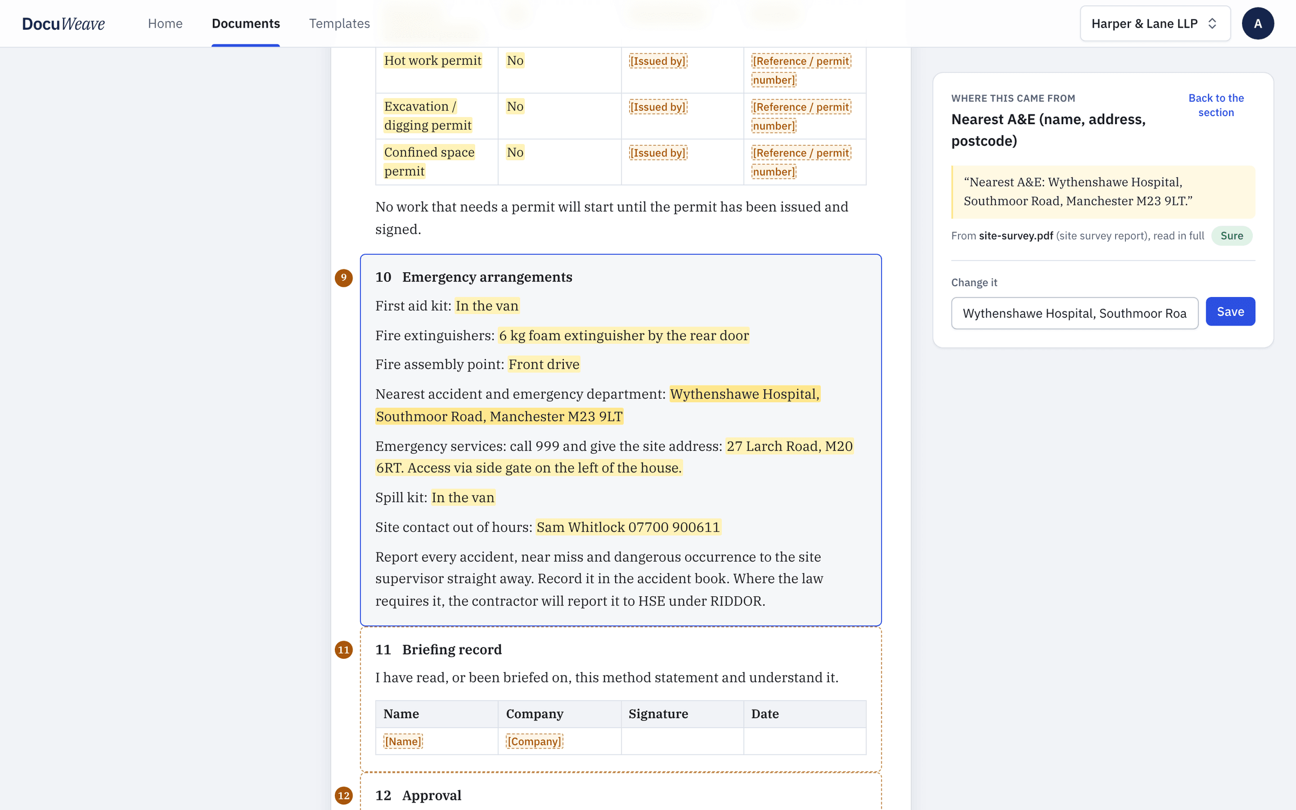The height and width of the screenshot is (810, 1296).
Task: Click the section marker badge 9
Action: point(343,278)
